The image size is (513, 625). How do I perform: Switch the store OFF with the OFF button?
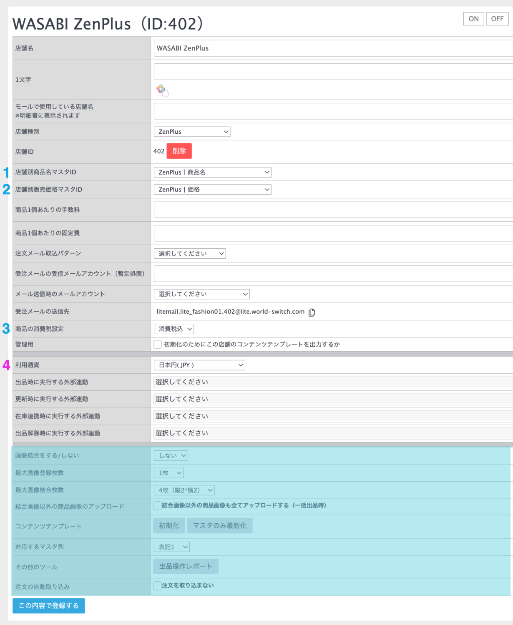pos(497,19)
